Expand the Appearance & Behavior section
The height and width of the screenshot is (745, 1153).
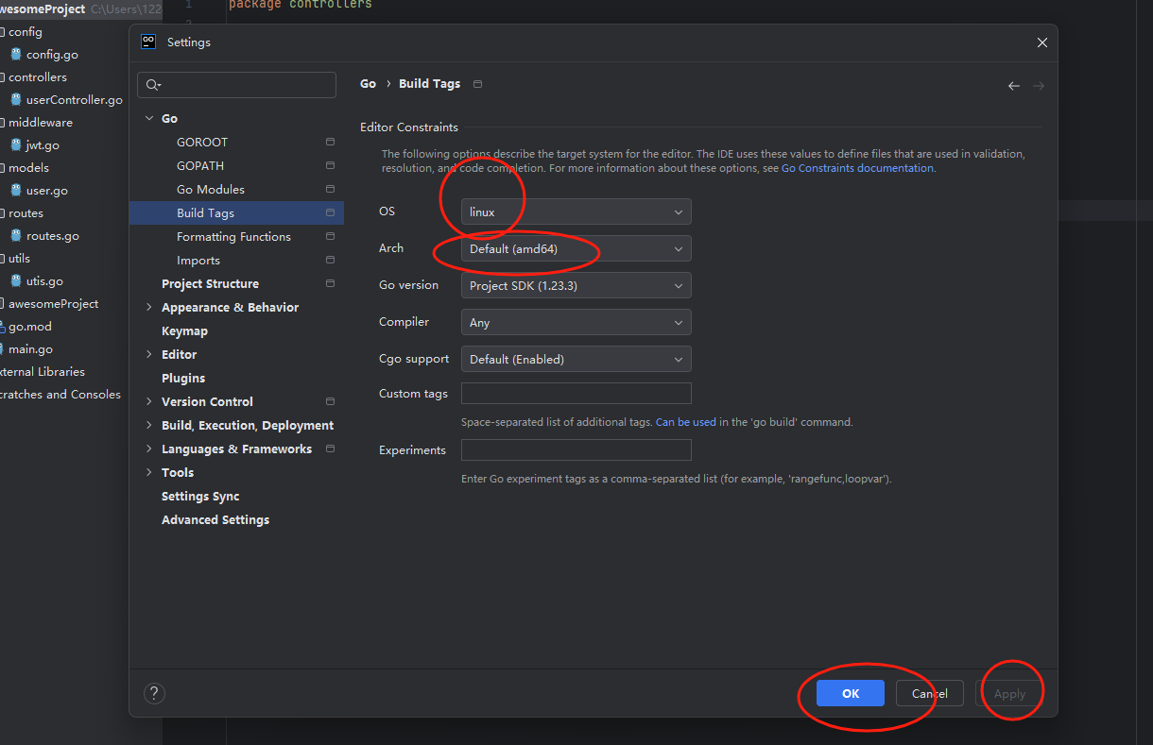[x=149, y=308]
